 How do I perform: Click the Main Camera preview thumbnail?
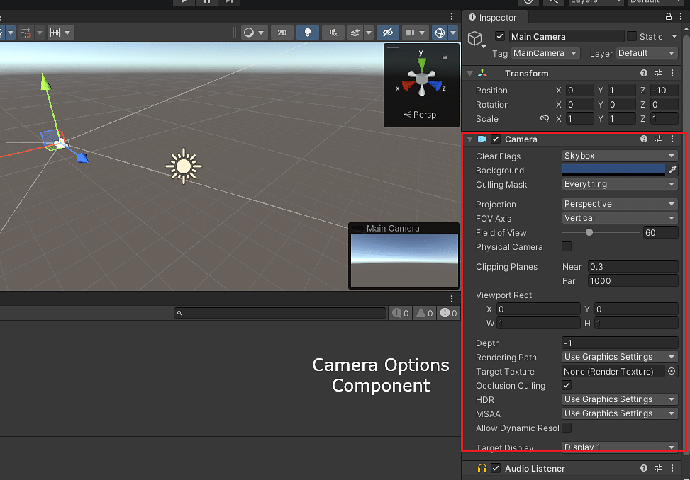[x=404, y=261]
